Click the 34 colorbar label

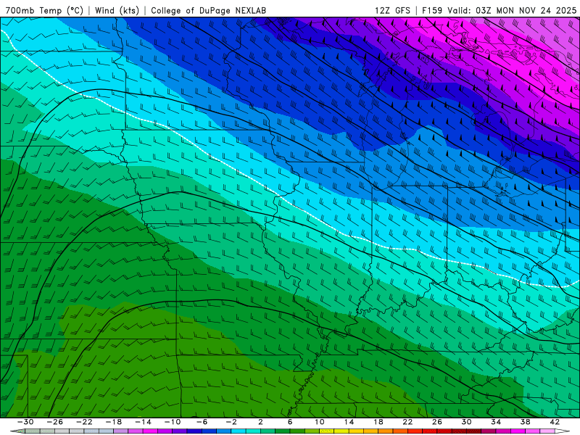point(496,422)
